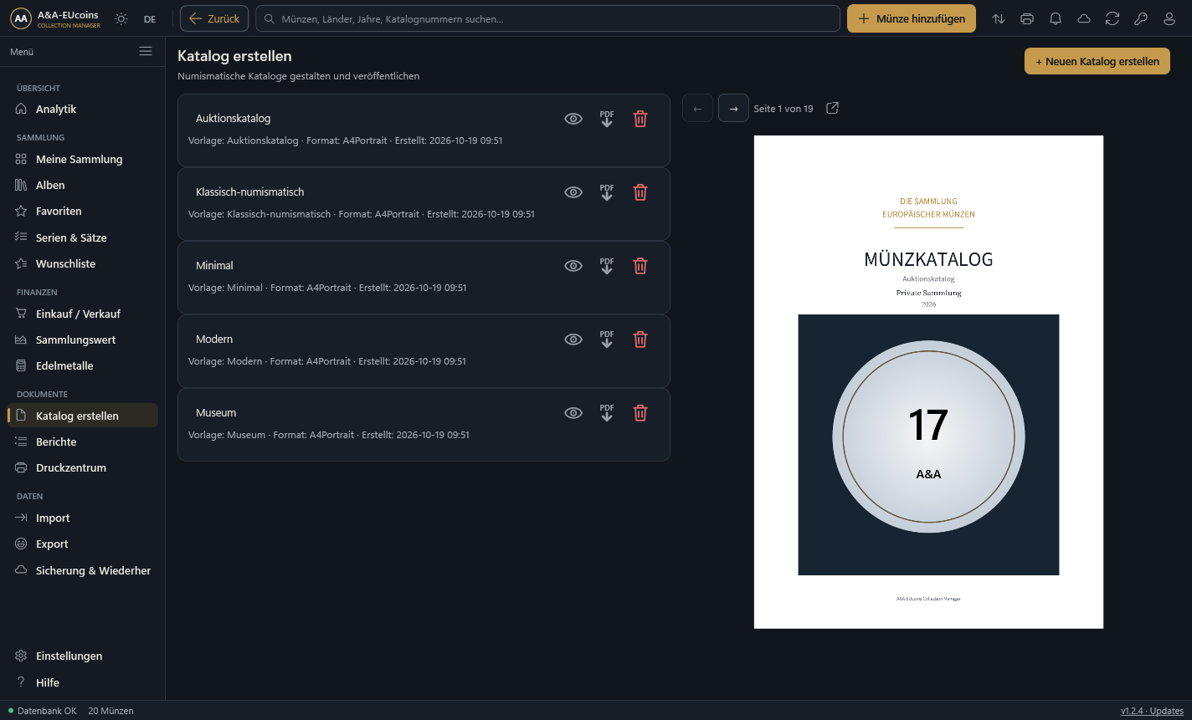Open Berichte in the sidebar
The width and height of the screenshot is (1192, 720).
(82, 442)
